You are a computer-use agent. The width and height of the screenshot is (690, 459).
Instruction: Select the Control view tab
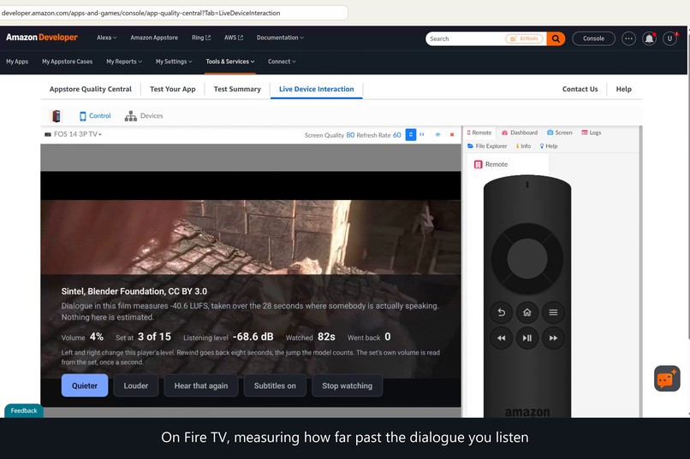click(95, 116)
